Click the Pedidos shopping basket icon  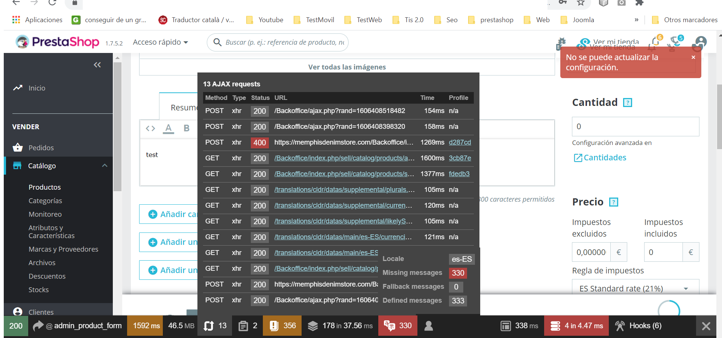pos(18,148)
